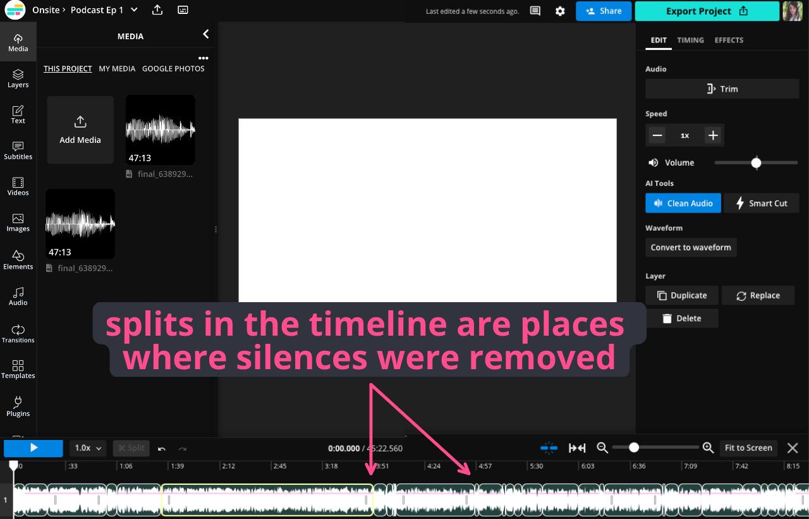Open the Subtitles panel in sidebar
The width and height of the screenshot is (809, 519).
(18, 150)
